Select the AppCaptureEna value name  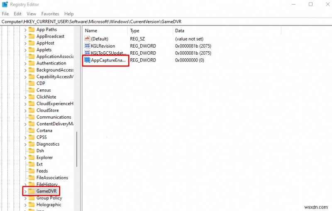(108, 60)
